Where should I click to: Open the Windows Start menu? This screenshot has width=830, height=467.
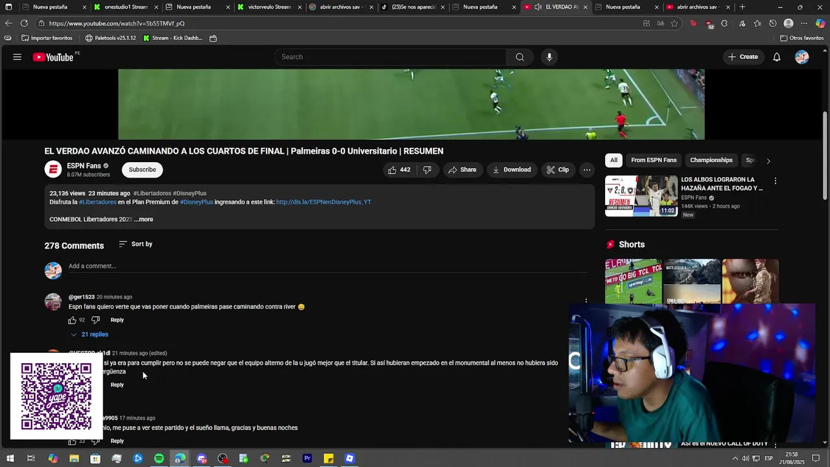9,459
